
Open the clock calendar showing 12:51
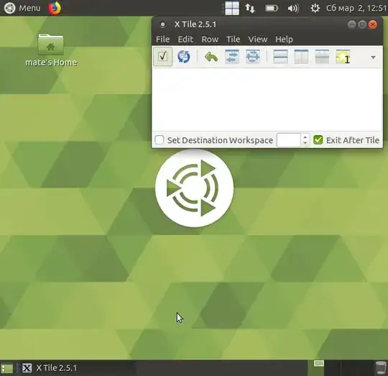(356, 9)
